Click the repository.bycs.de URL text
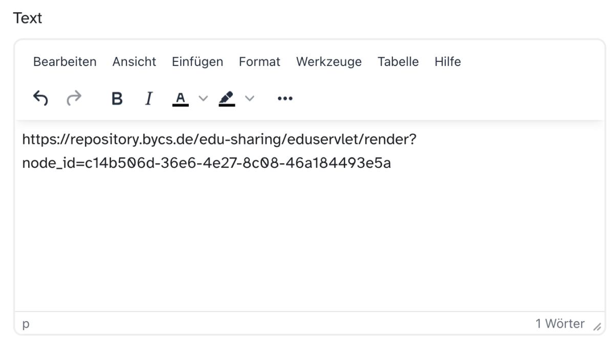 click(220, 140)
